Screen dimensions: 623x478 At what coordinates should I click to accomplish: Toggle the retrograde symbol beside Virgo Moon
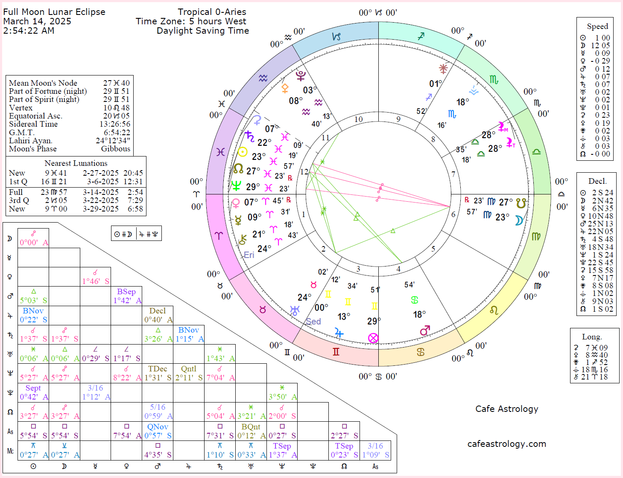tap(468, 201)
